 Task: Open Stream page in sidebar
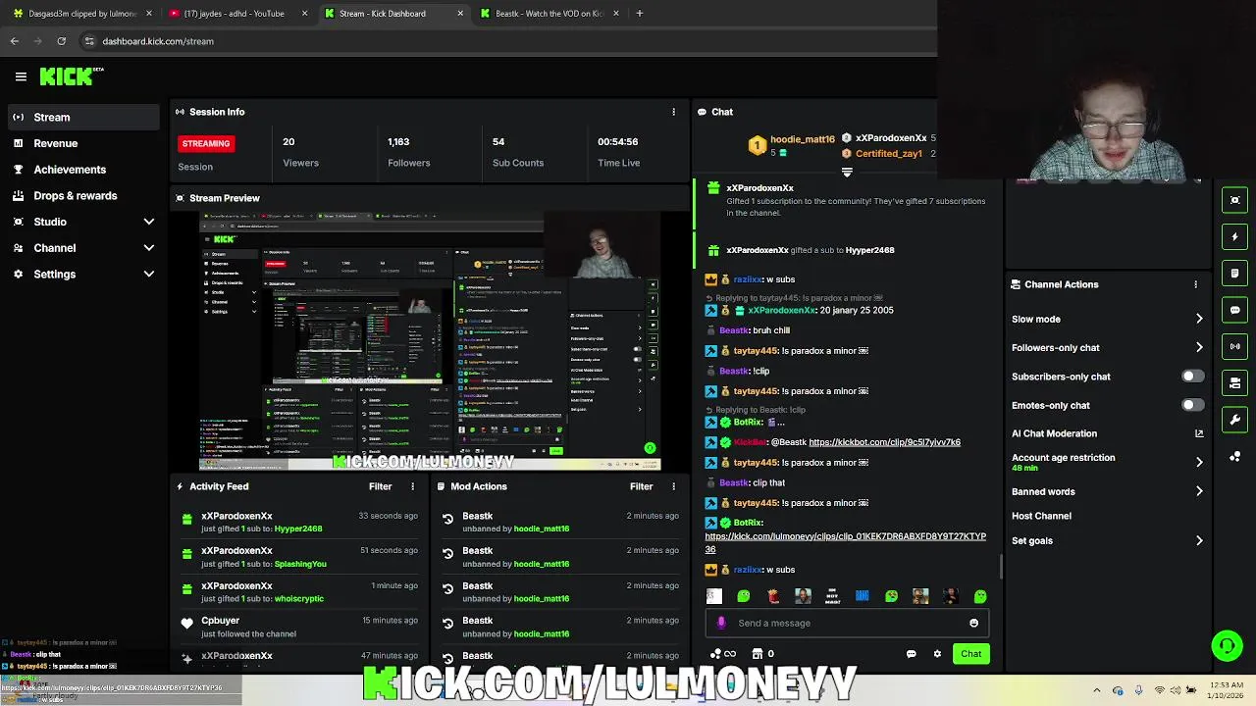point(83,117)
